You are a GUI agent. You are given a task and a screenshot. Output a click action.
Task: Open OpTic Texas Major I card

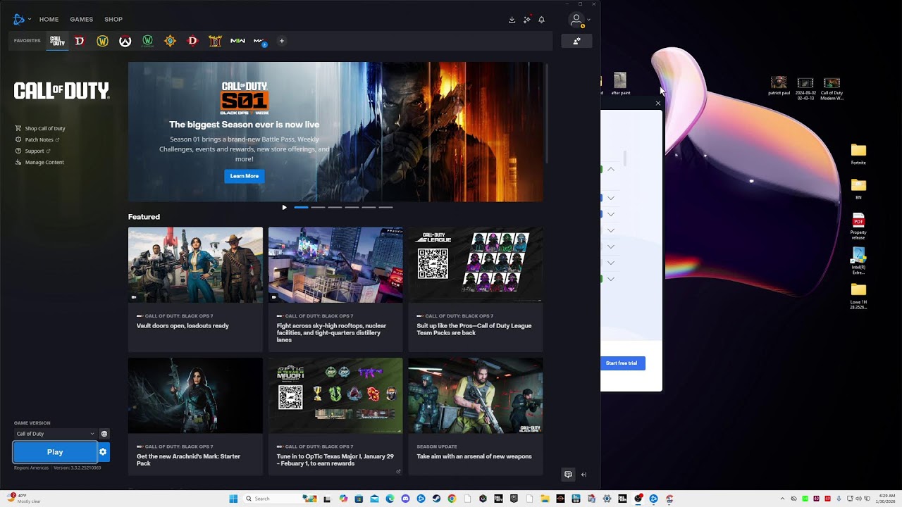click(x=335, y=415)
